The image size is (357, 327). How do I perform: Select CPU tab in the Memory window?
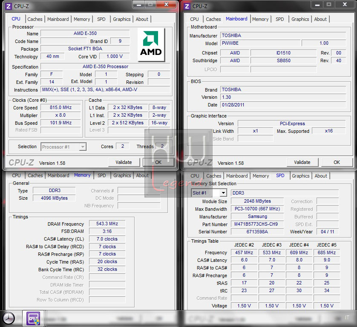click(16, 175)
